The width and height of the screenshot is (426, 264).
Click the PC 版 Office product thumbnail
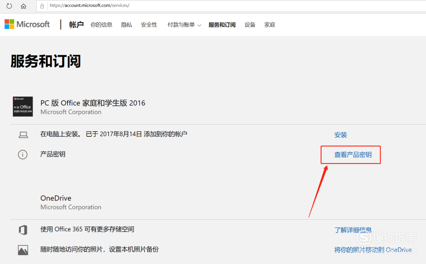[x=23, y=106]
